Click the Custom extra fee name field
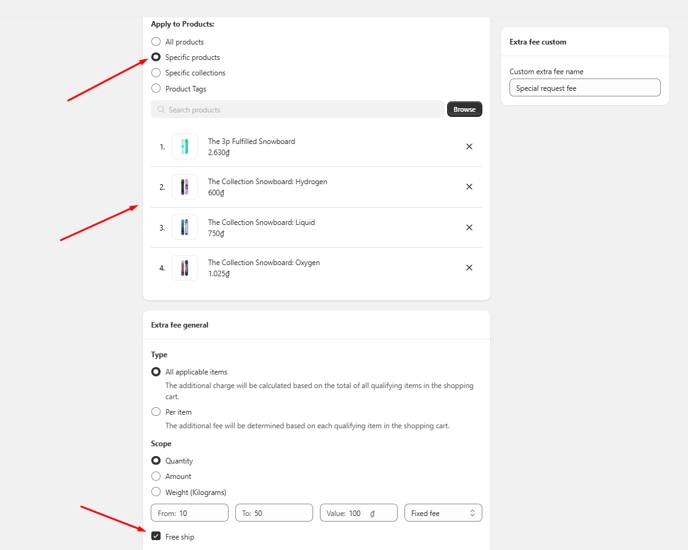The width and height of the screenshot is (688, 550). [584, 88]
